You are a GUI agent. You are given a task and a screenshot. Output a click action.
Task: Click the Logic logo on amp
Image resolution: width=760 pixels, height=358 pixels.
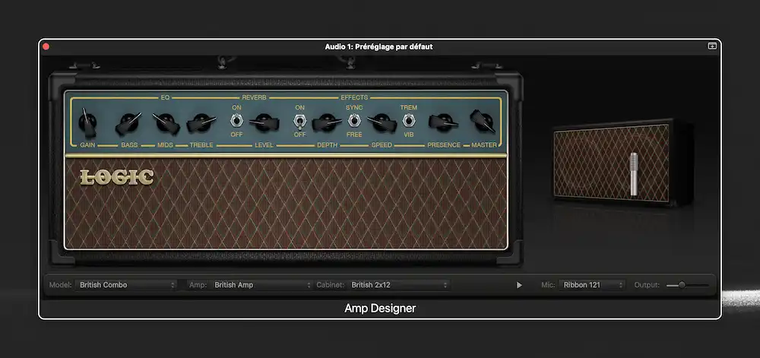117,177
